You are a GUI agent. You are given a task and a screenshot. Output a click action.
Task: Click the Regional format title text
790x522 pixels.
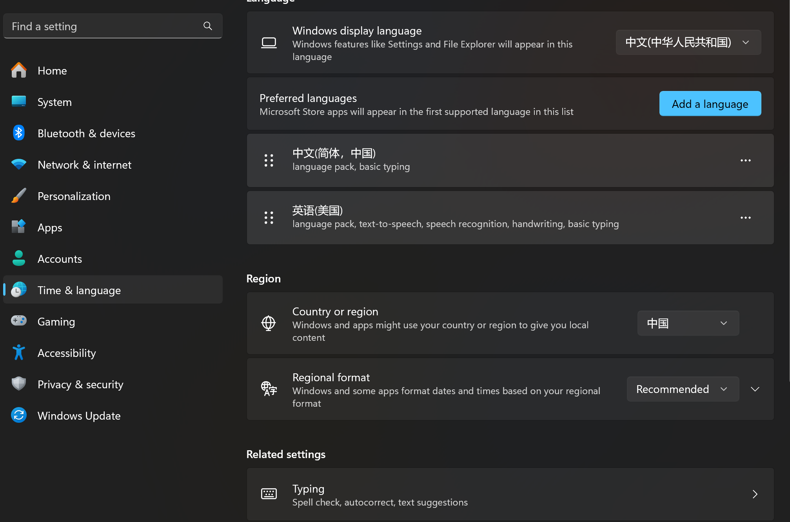331,377
